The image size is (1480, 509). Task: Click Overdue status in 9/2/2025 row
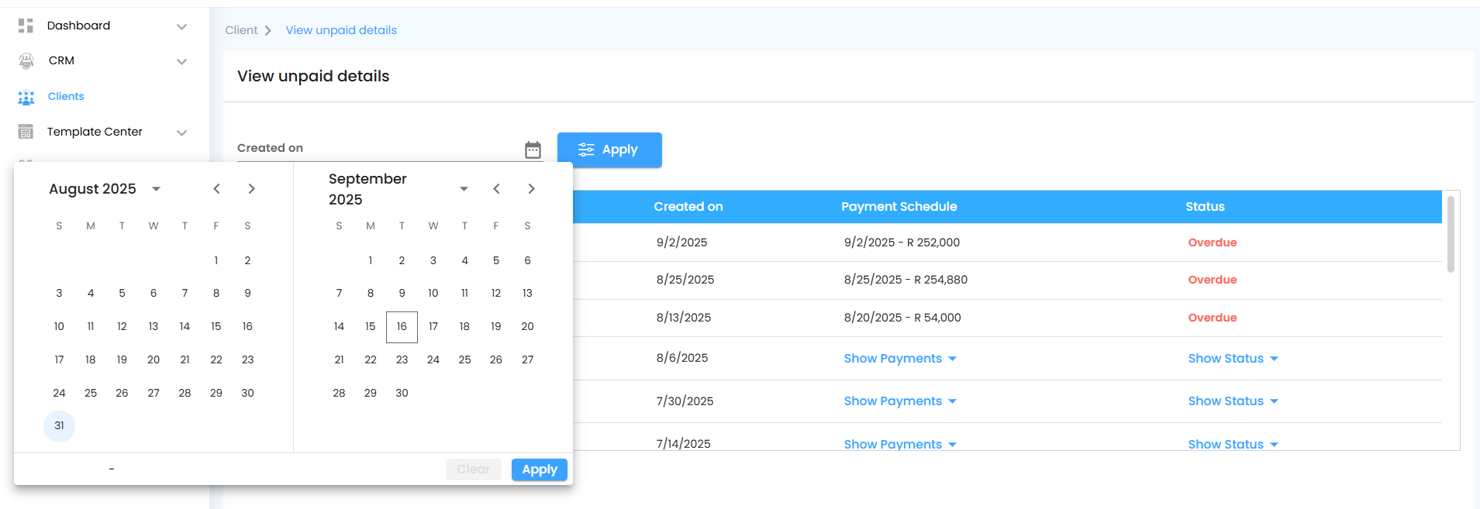pyautogui.click(x=1213, y=242)
